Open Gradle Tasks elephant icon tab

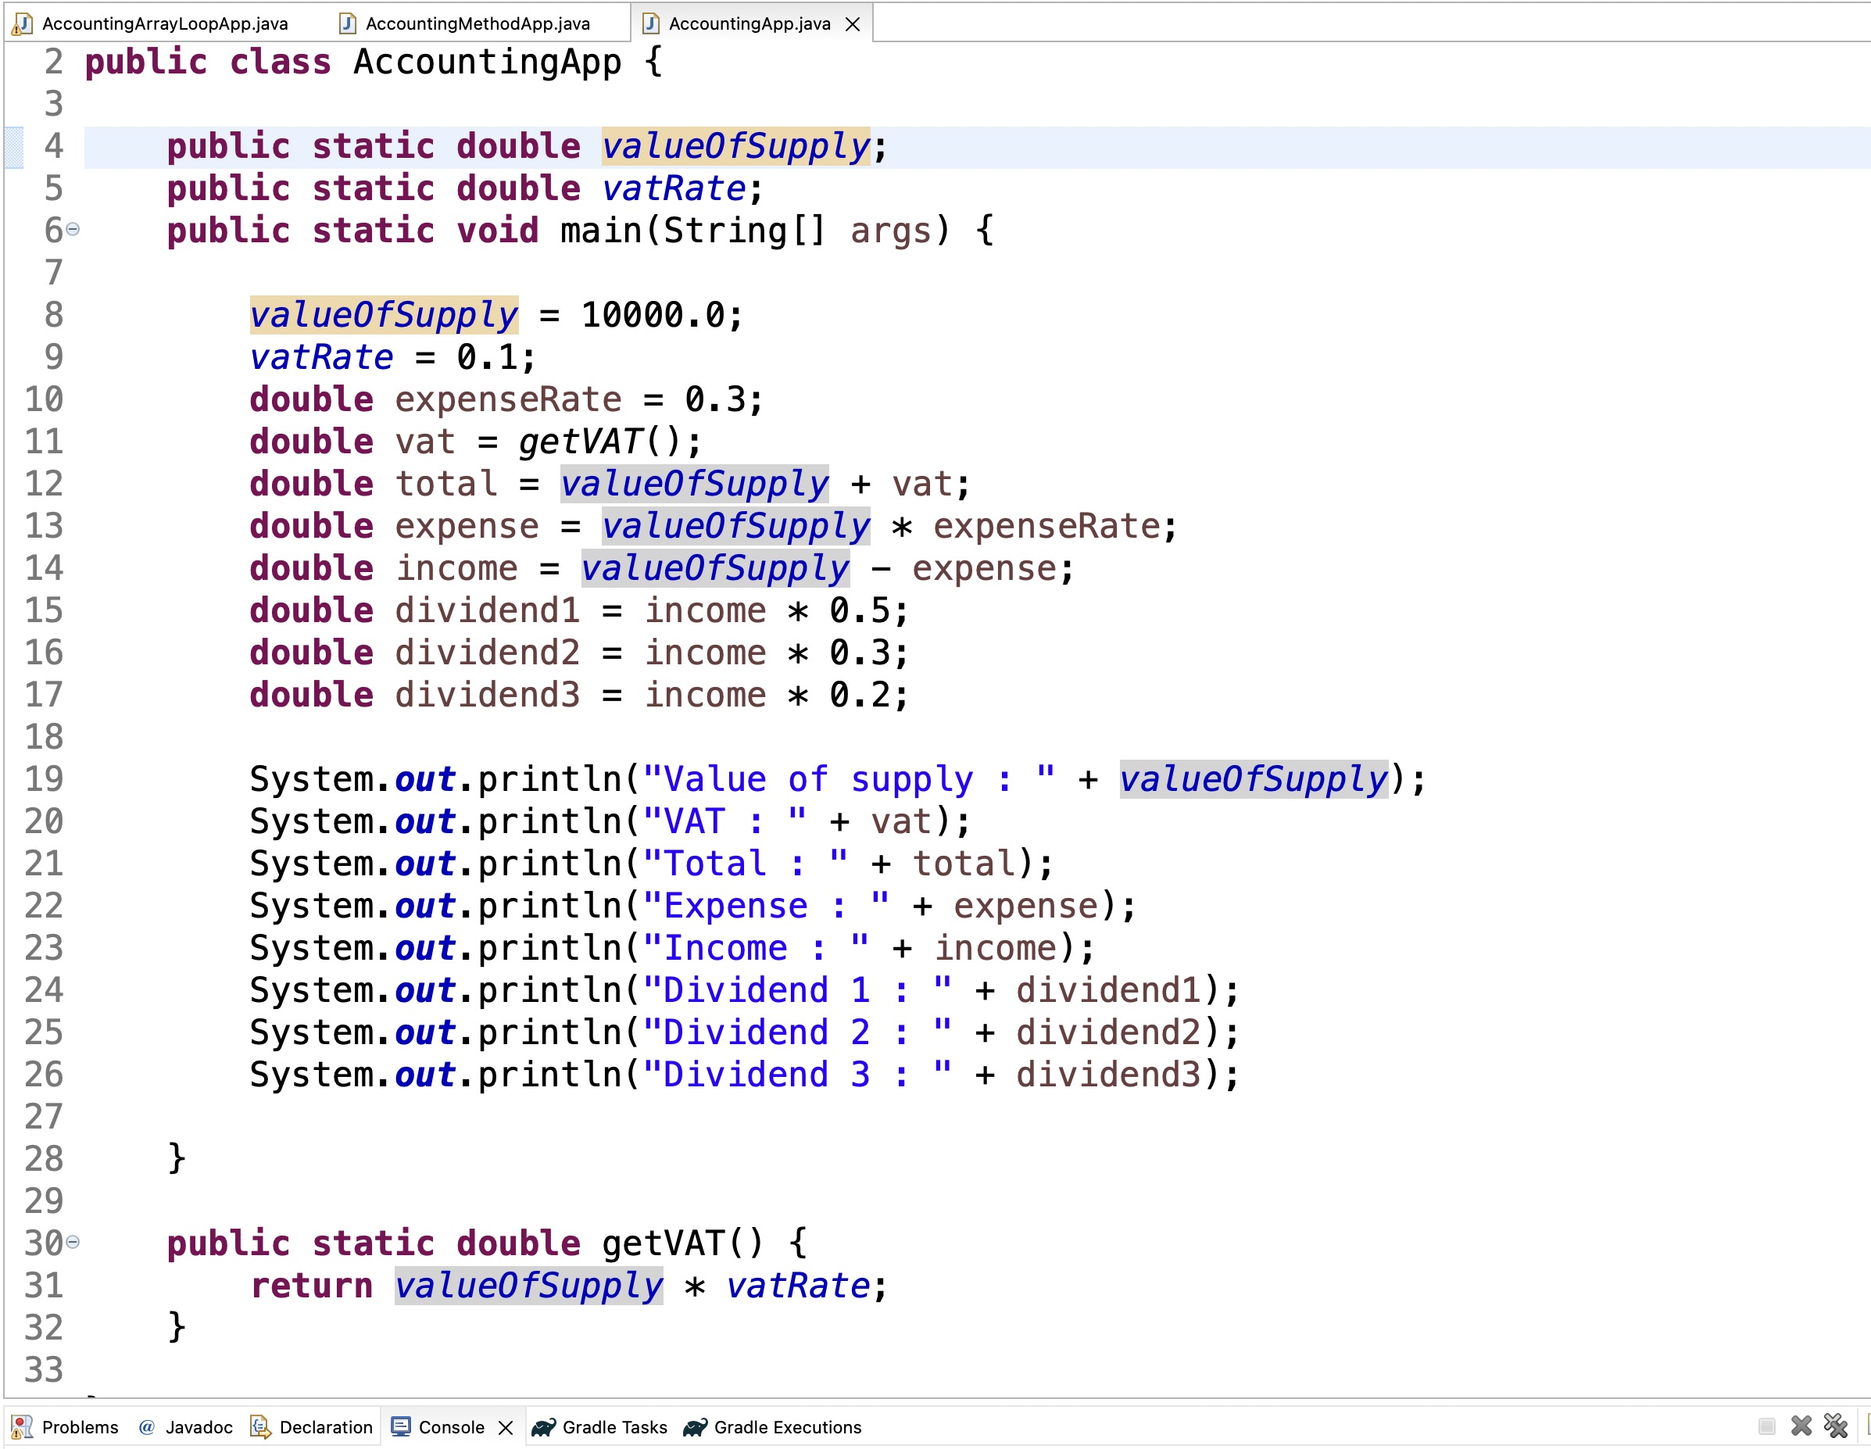tap(543, 1426)
